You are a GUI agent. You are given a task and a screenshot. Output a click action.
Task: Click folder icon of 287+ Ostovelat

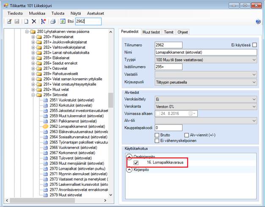(39, 69)
